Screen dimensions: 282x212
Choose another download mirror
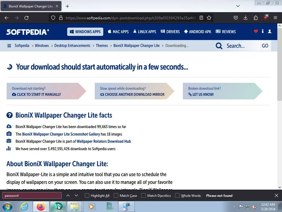coord(134,91)
